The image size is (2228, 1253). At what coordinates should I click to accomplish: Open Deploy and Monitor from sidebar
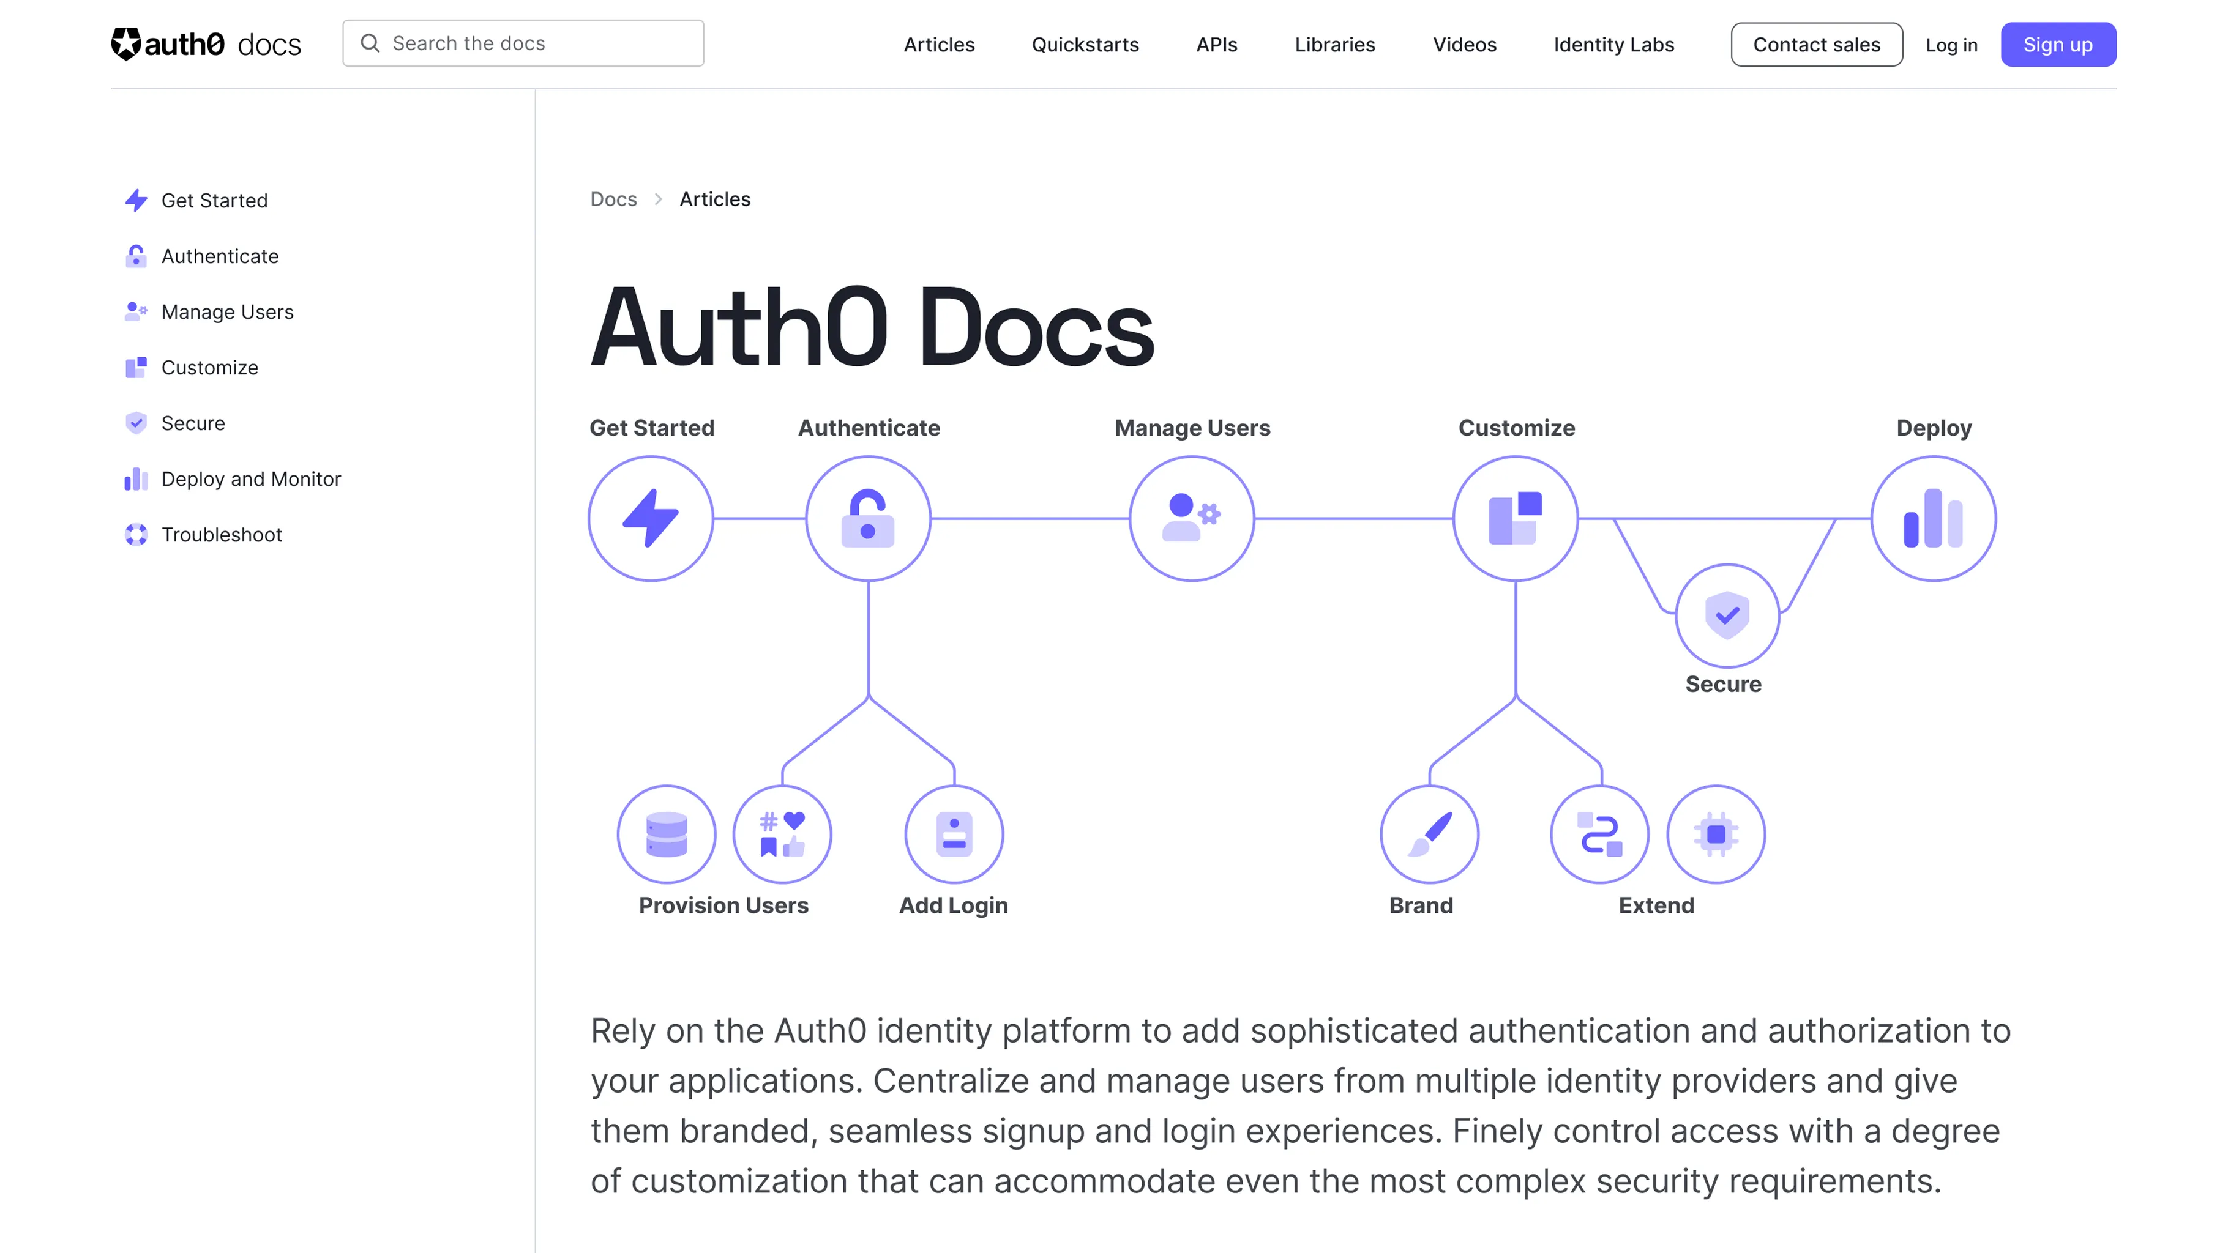(x=251, y=478)
